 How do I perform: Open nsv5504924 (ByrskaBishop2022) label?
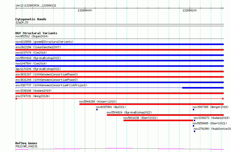[x=129, y=112]
